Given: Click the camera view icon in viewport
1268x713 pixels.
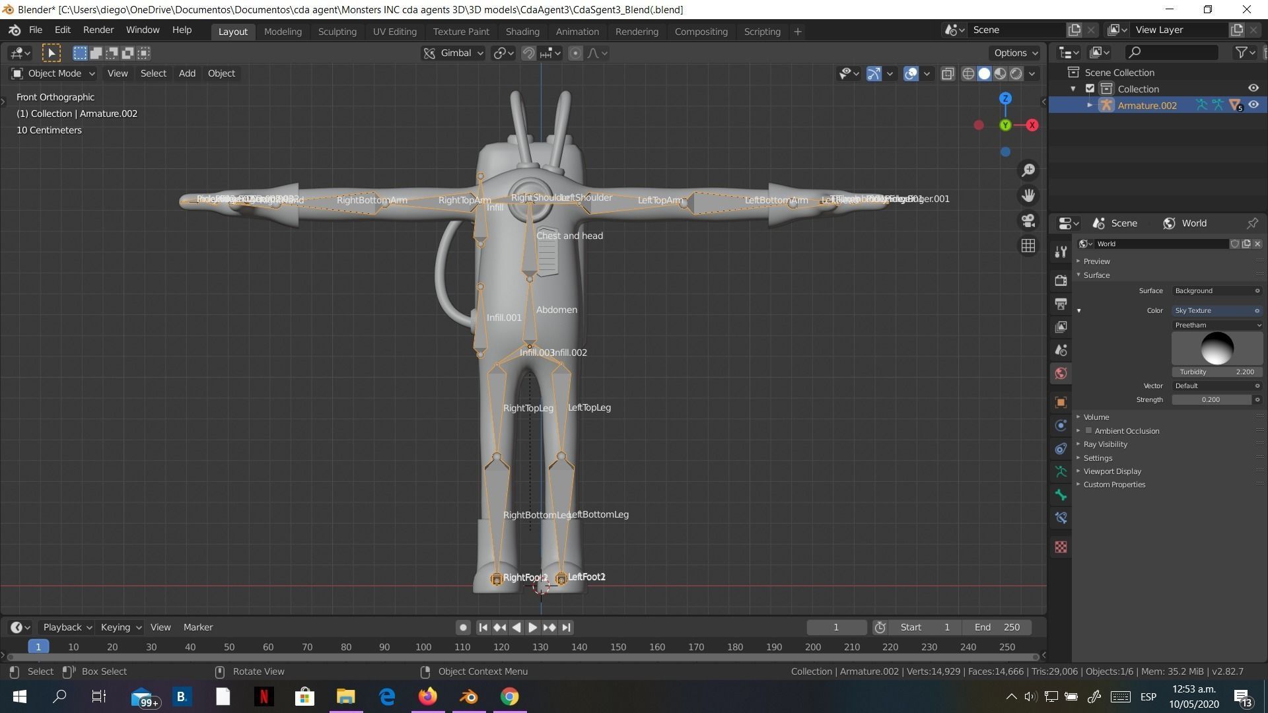Looking at the screenshot, I should pyautogui.click(x=1028, y=221).
